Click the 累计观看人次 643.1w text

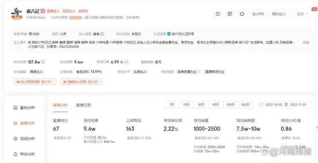tap(99, 142)
